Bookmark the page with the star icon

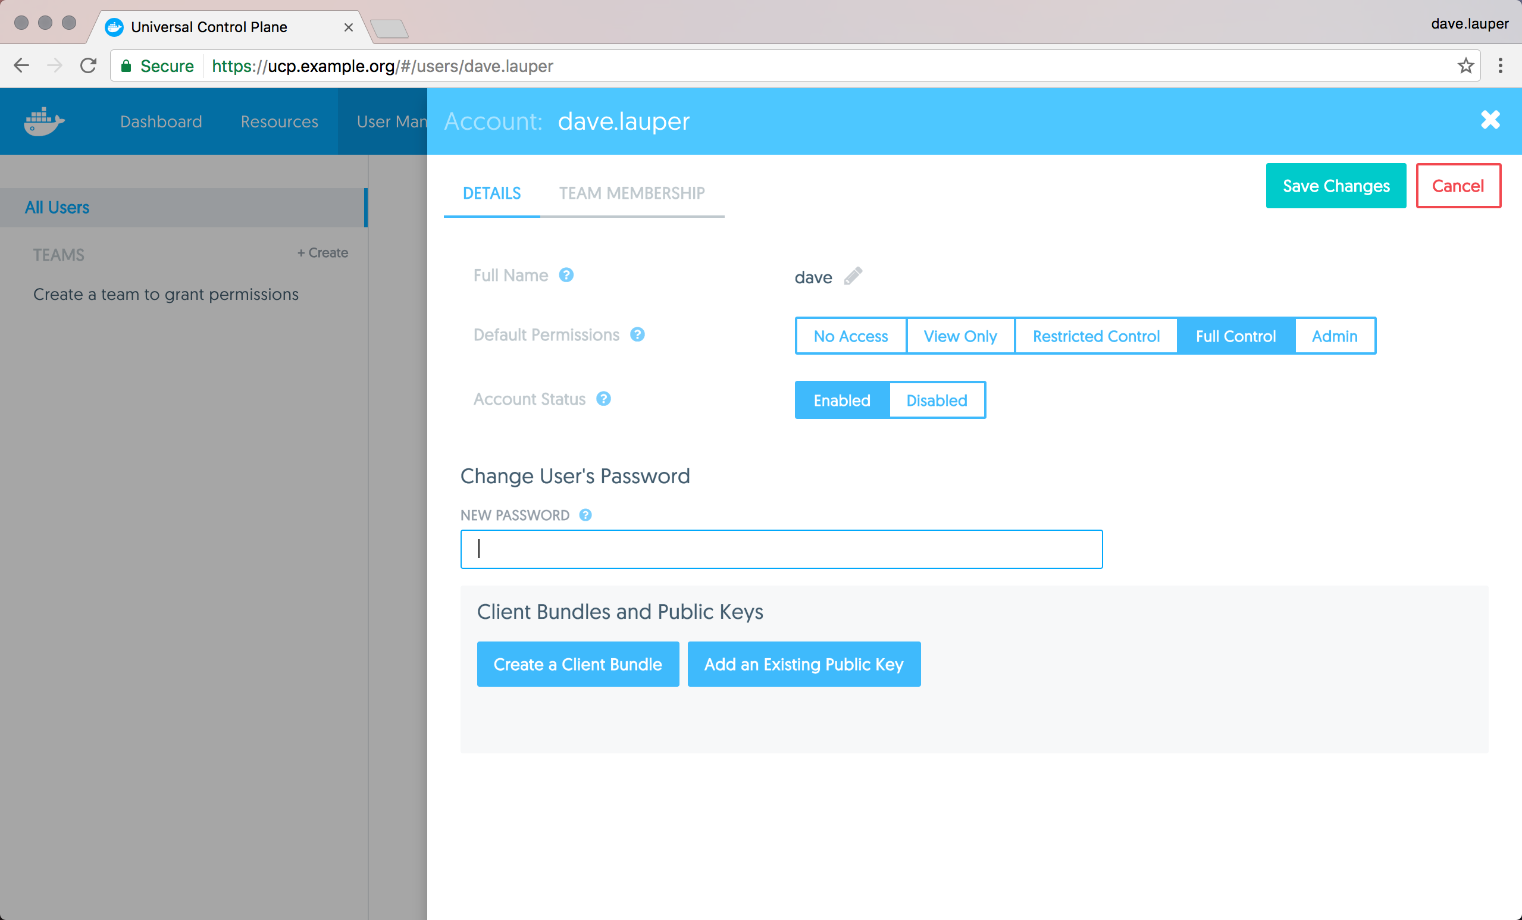[x=1465, y=65]
